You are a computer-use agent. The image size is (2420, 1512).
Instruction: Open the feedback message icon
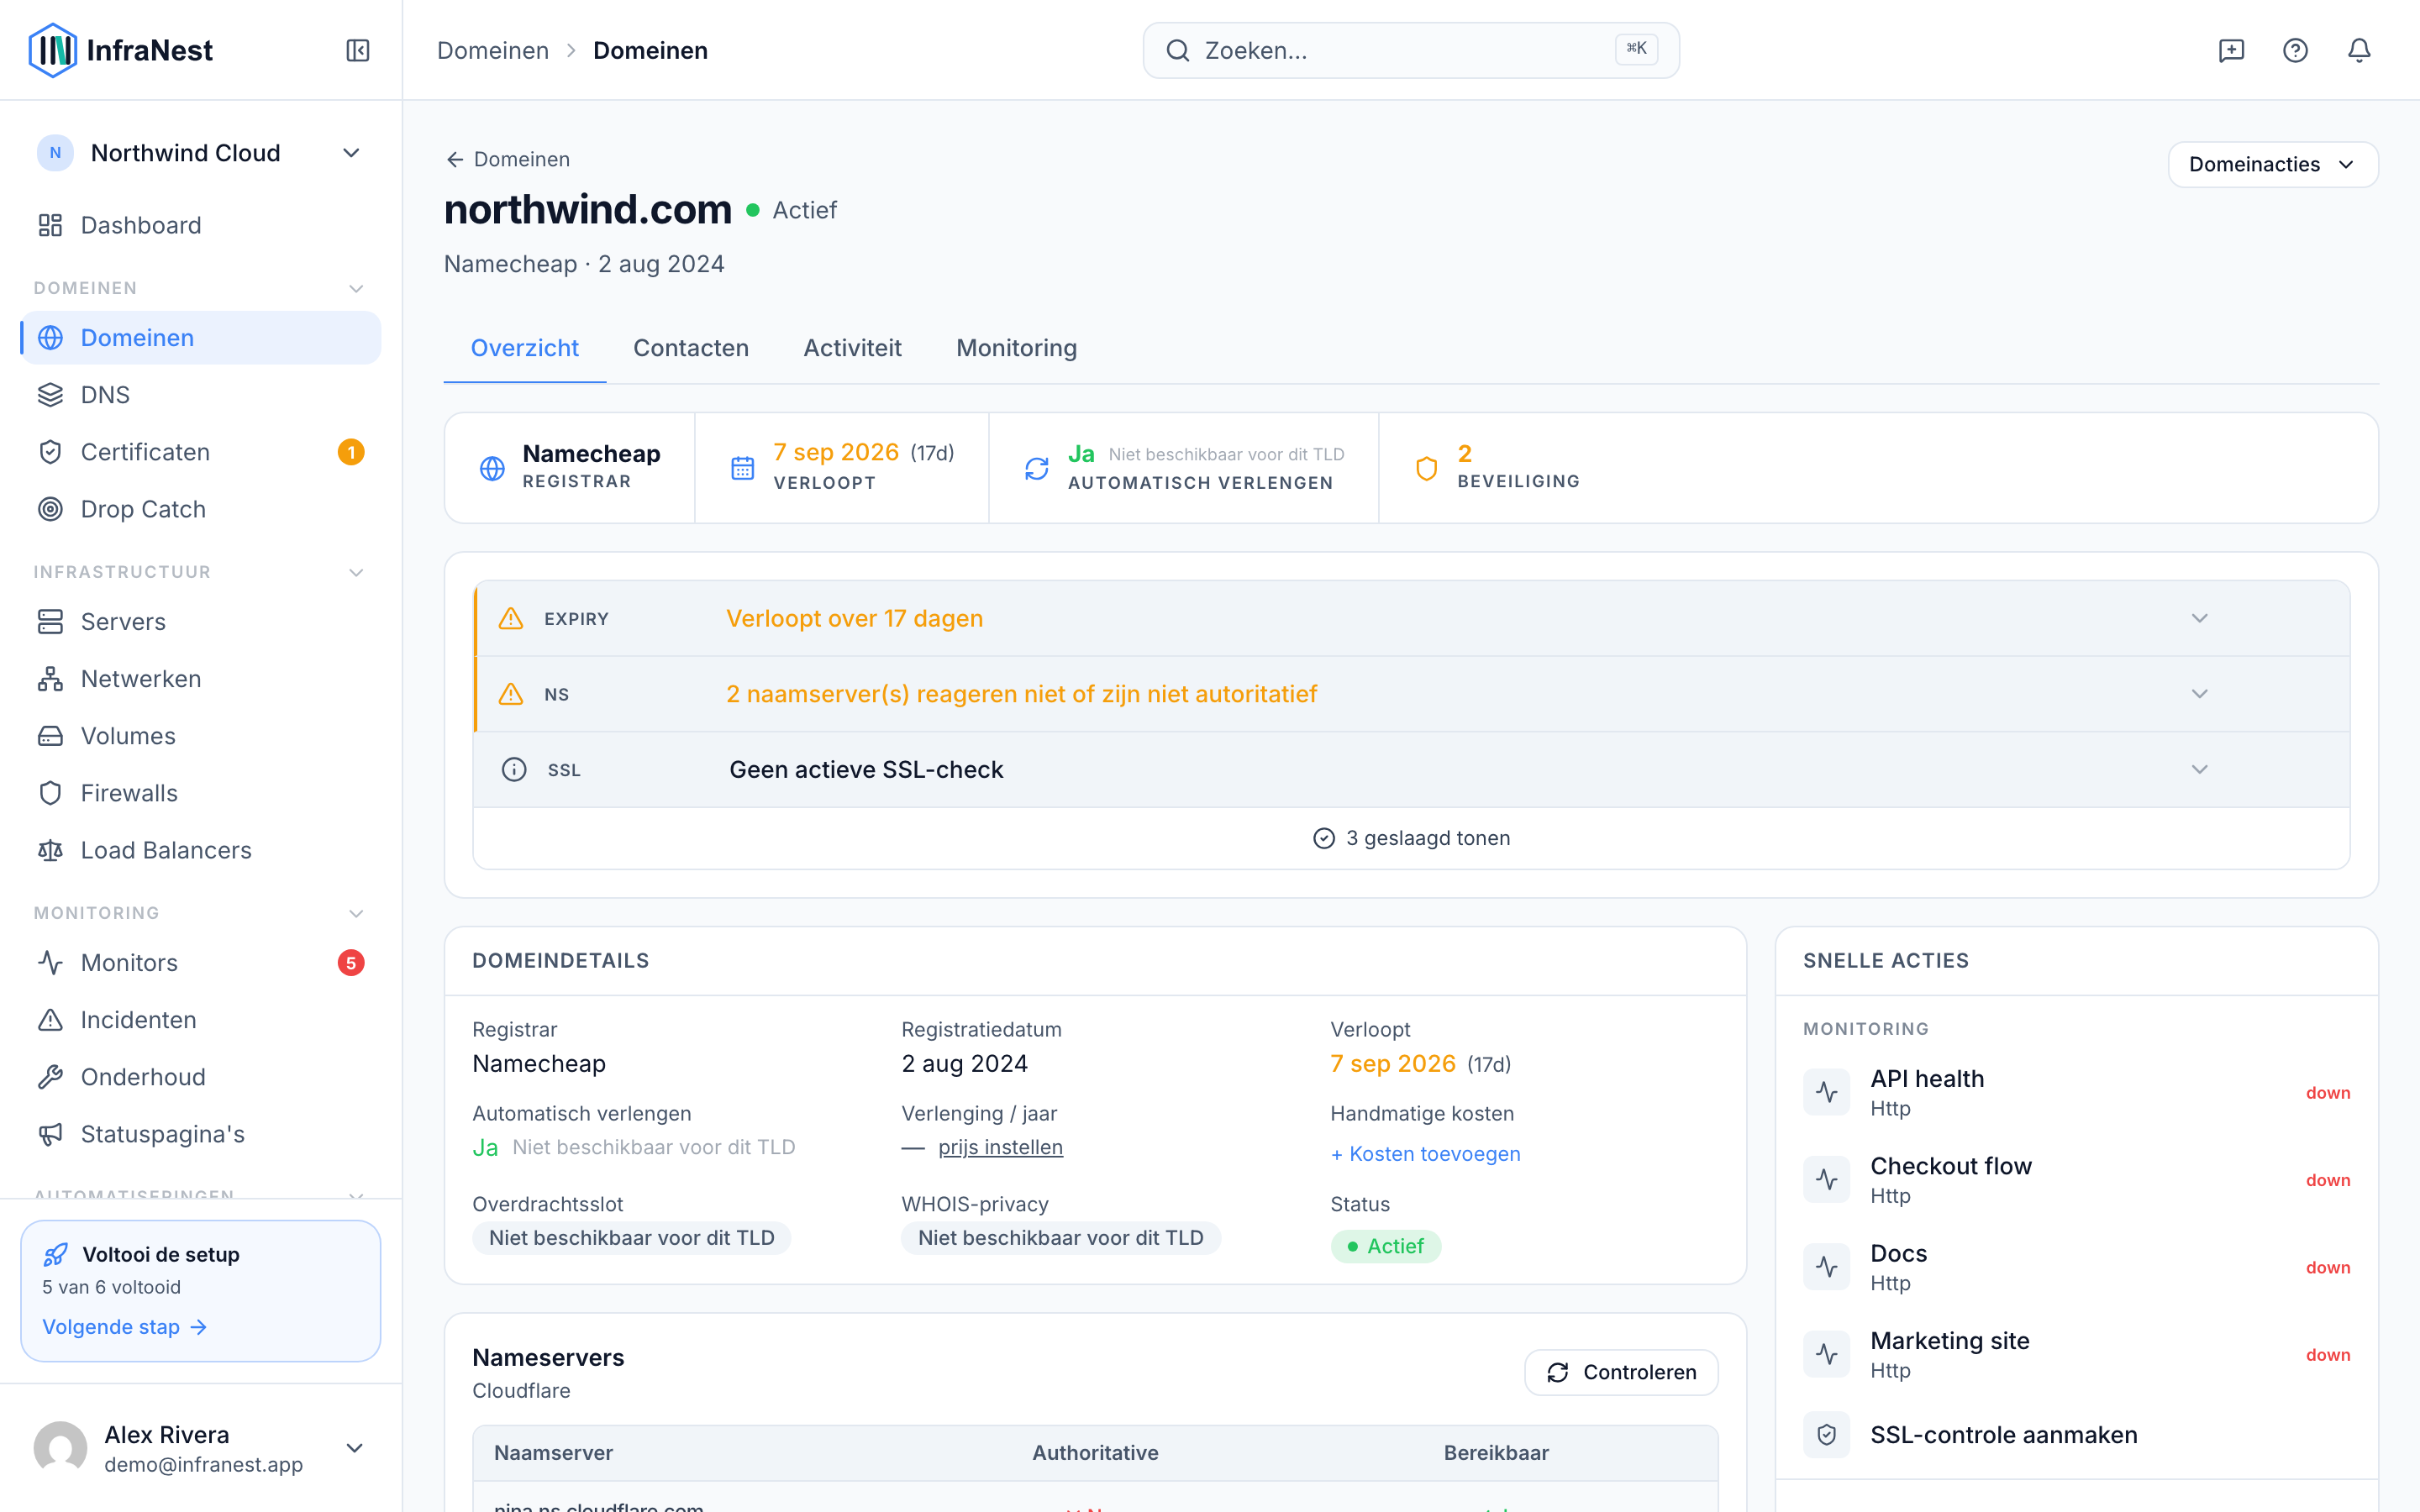[x=2231, y=50]
